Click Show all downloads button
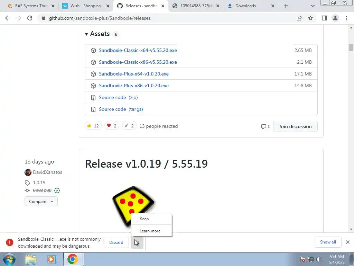The image size is (354, 266). 328,242
